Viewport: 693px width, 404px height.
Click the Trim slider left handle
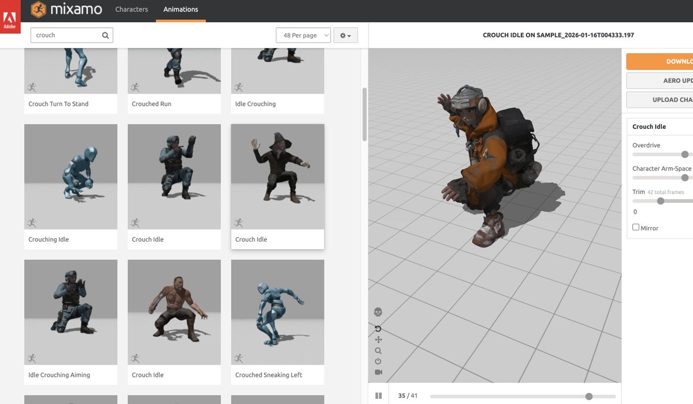point(661,201)
